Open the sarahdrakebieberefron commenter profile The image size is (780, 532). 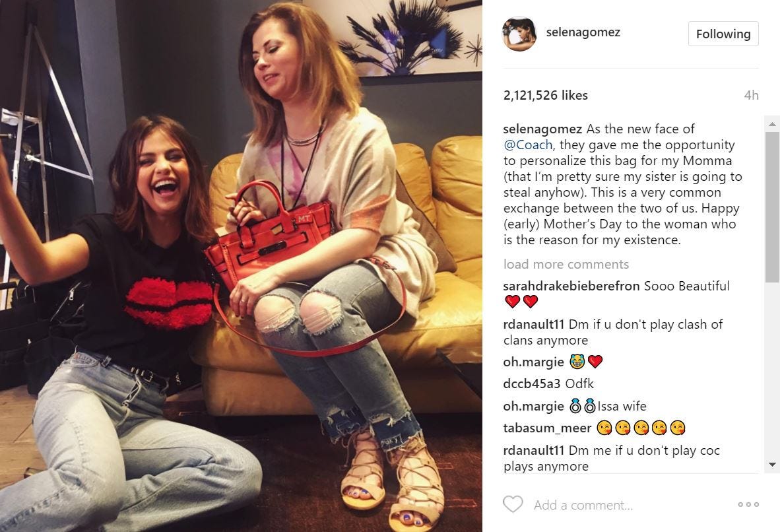click(x=571, y=286)
